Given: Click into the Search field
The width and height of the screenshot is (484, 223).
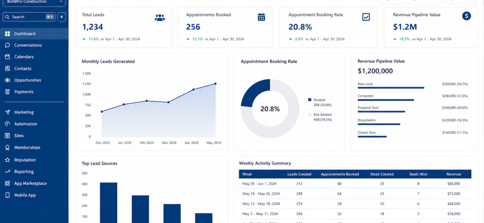Looking at the screenshot, I should [x=29, y=17].
